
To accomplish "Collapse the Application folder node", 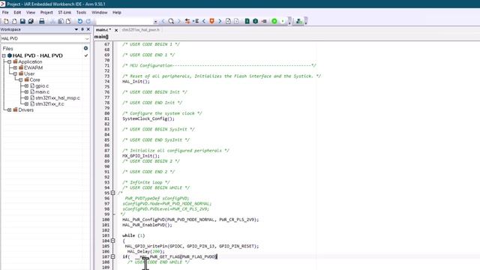I will point(10,61).
